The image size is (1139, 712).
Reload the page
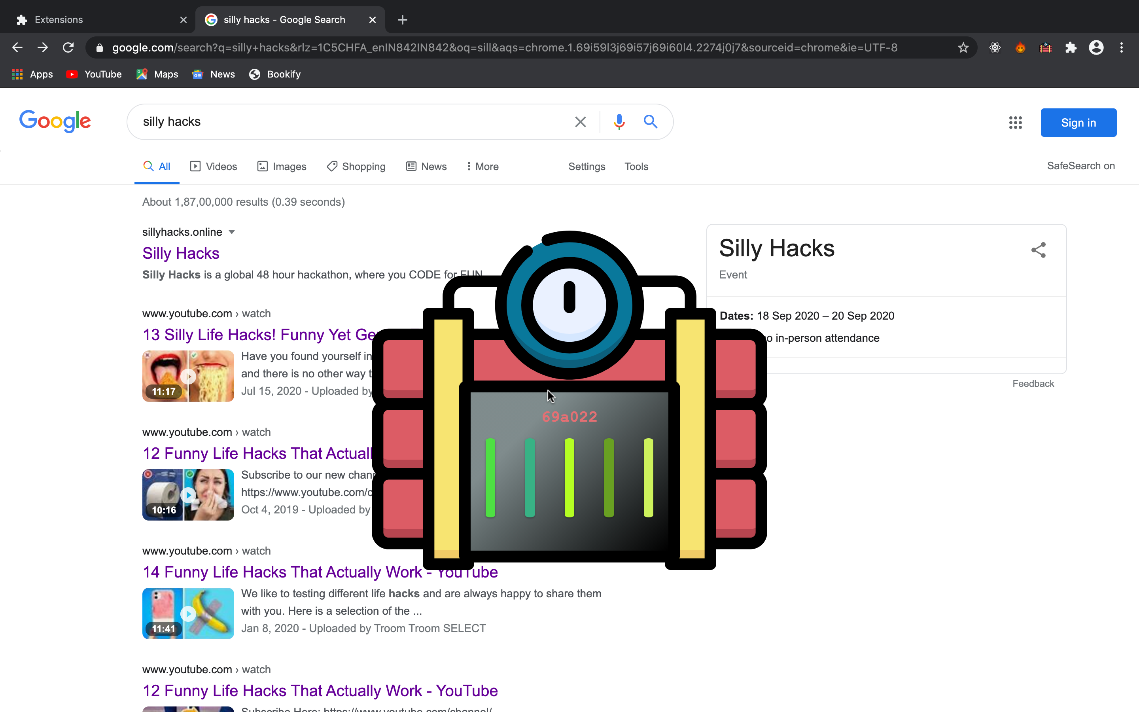pos(68,47)
